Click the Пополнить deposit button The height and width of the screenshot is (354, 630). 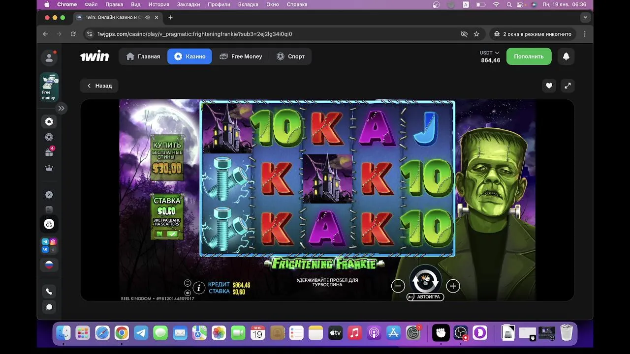[x=529, y=57]
